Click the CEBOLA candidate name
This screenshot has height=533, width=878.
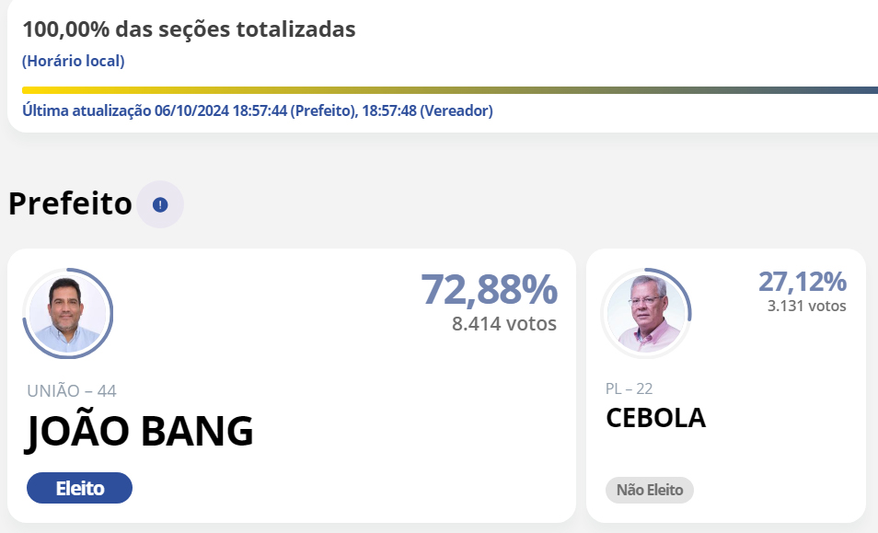click(x=655, y=418)
